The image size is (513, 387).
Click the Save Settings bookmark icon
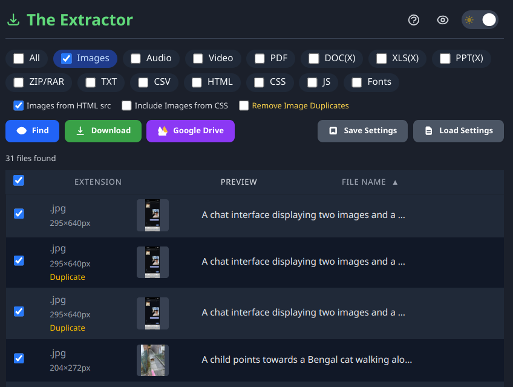pyautogui.click(x=333, y=131)
